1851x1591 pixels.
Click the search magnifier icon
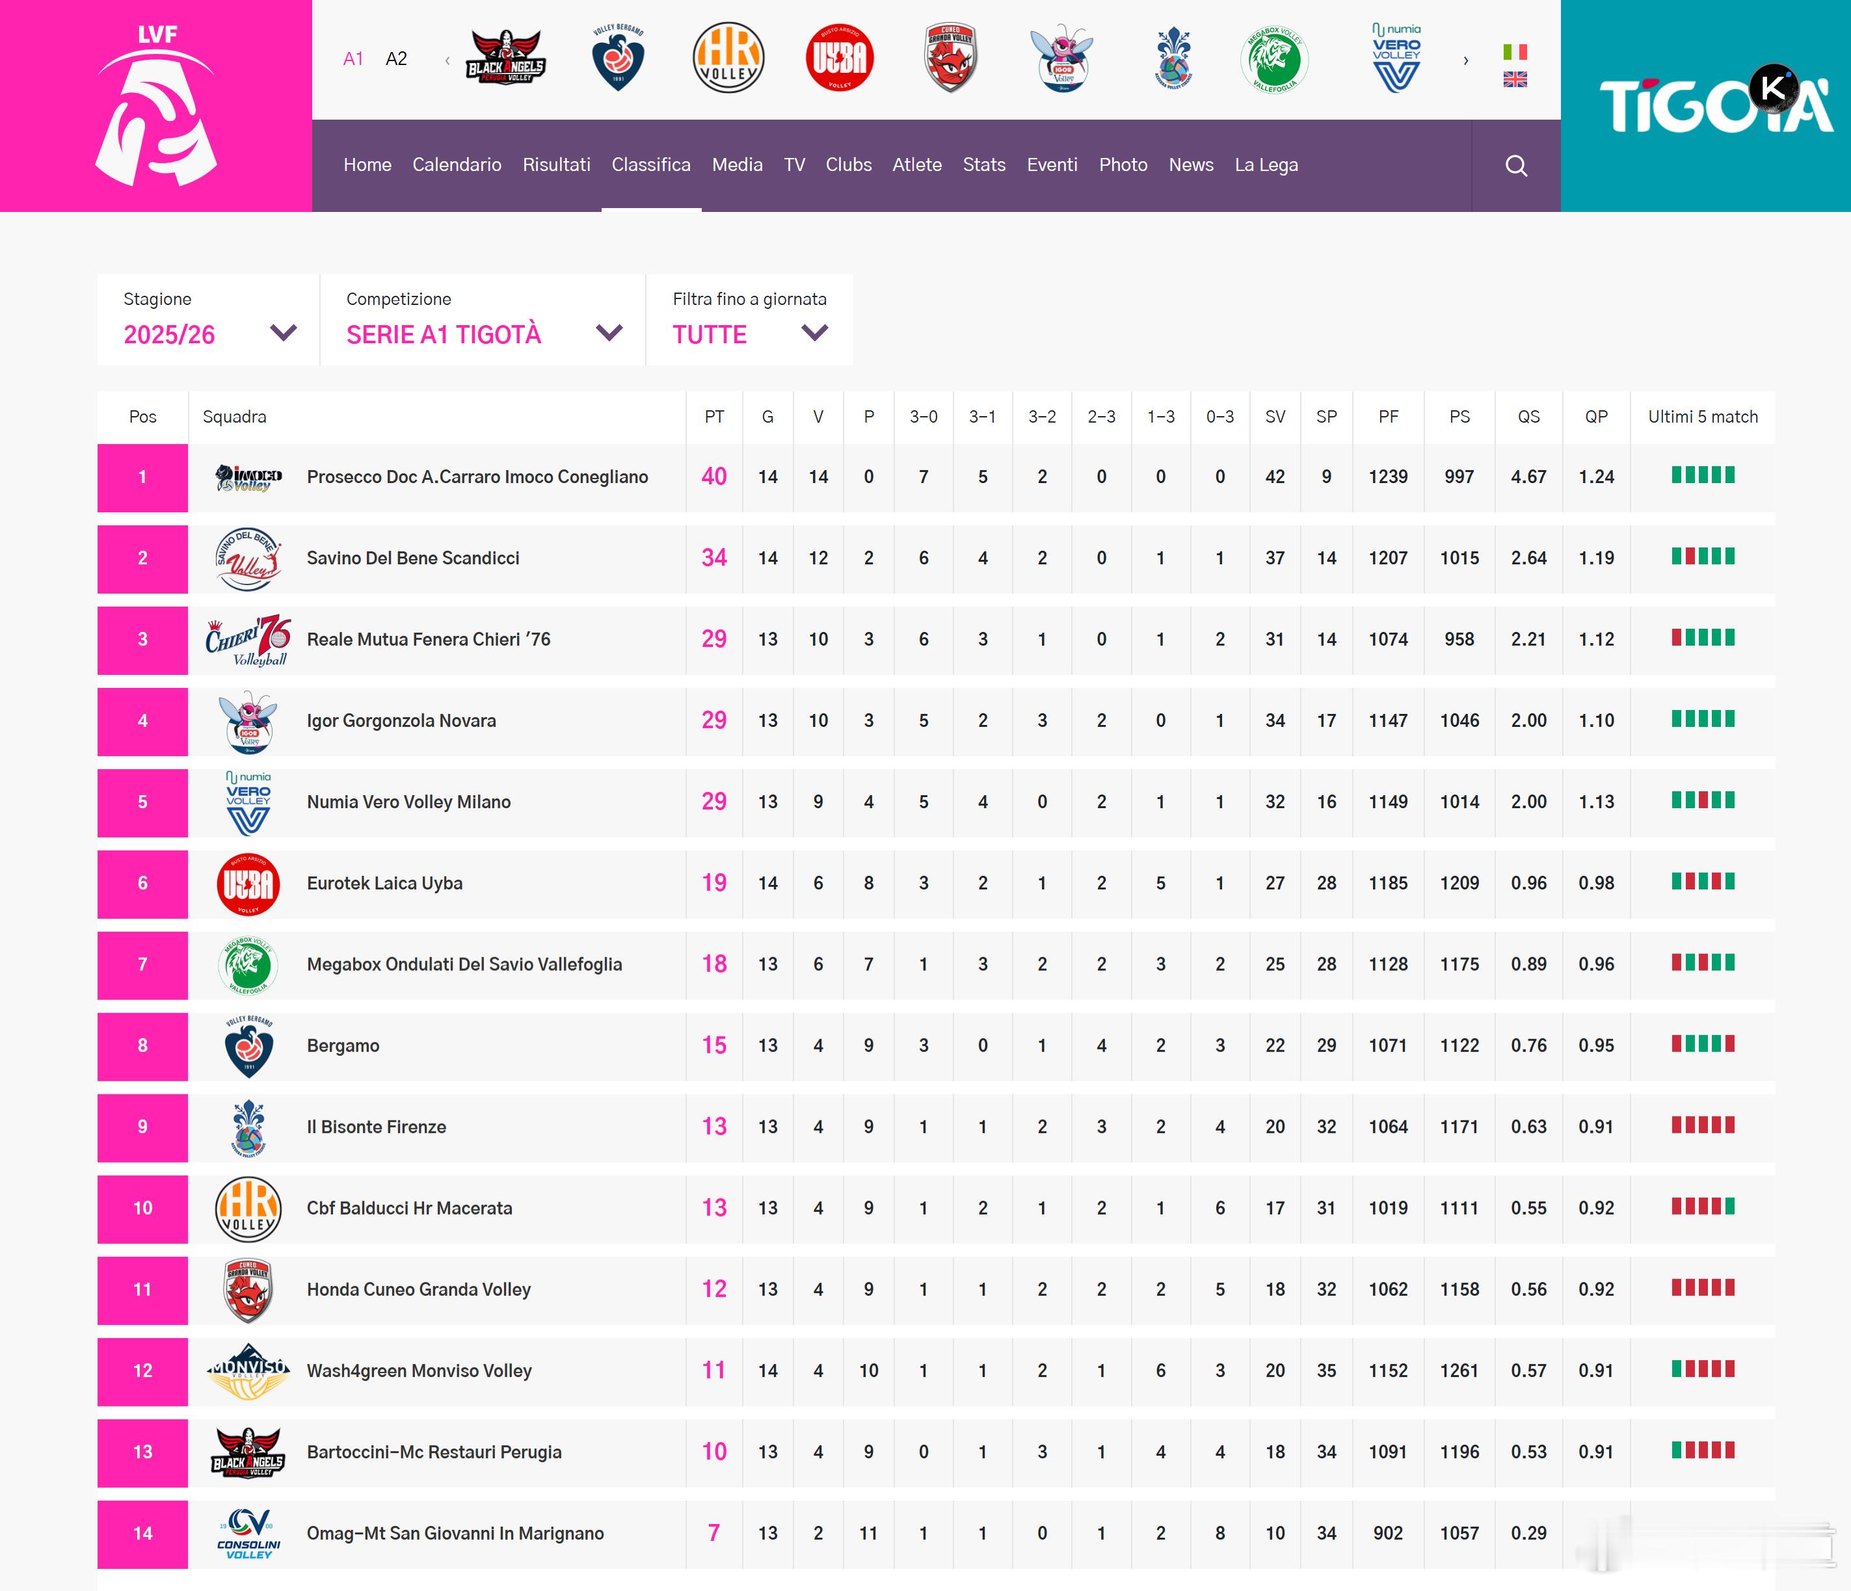click(1516, 166)
